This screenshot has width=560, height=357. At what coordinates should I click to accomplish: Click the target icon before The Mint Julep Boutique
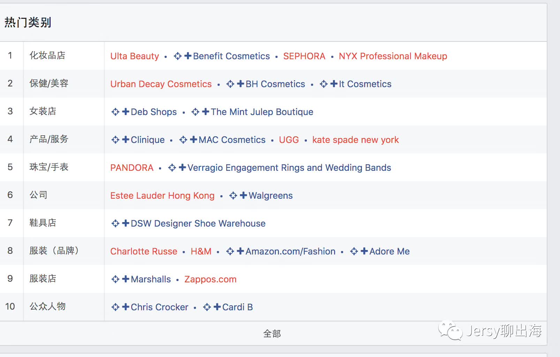(x=196, y=112)
